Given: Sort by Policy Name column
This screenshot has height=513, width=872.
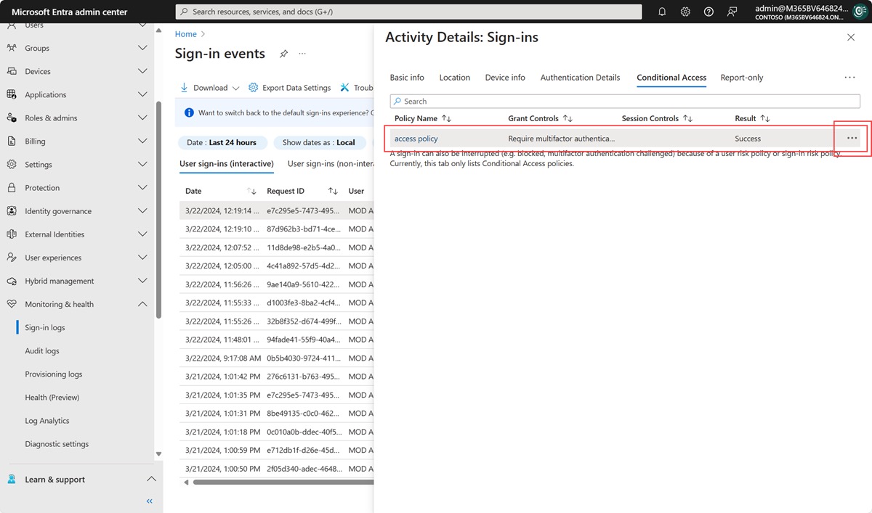Looking at the screenshot, I should (423, 118).
